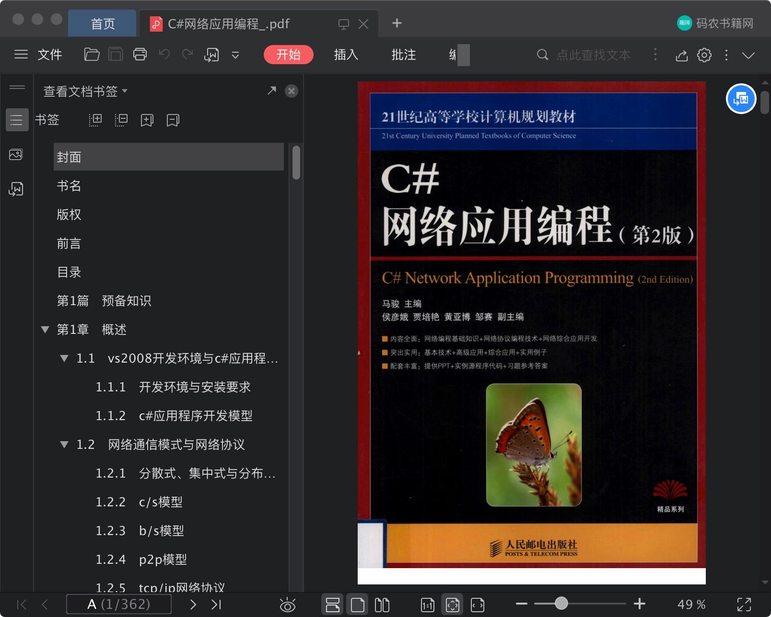Delete bookmark icon in panel toolbar

tap(173, 120)
